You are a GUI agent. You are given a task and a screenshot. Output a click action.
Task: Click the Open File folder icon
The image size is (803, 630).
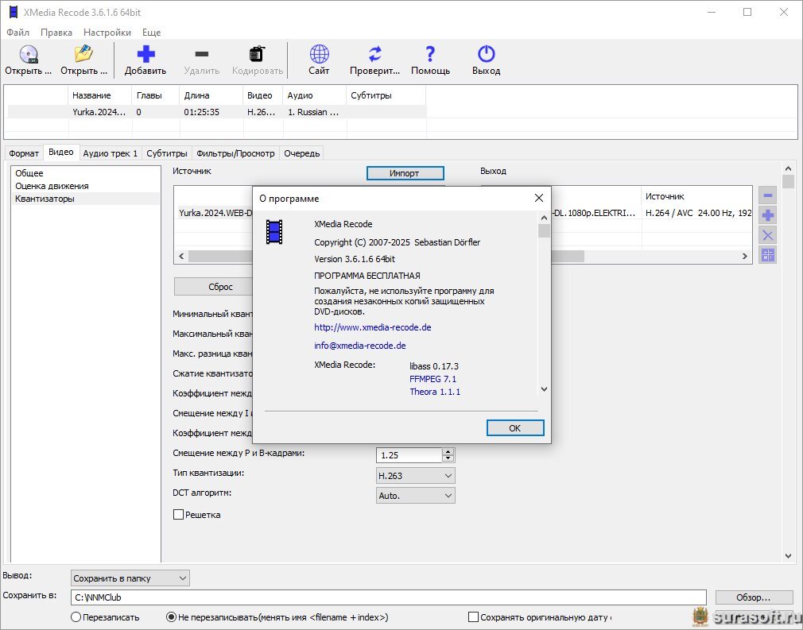[x=83, y=55]
